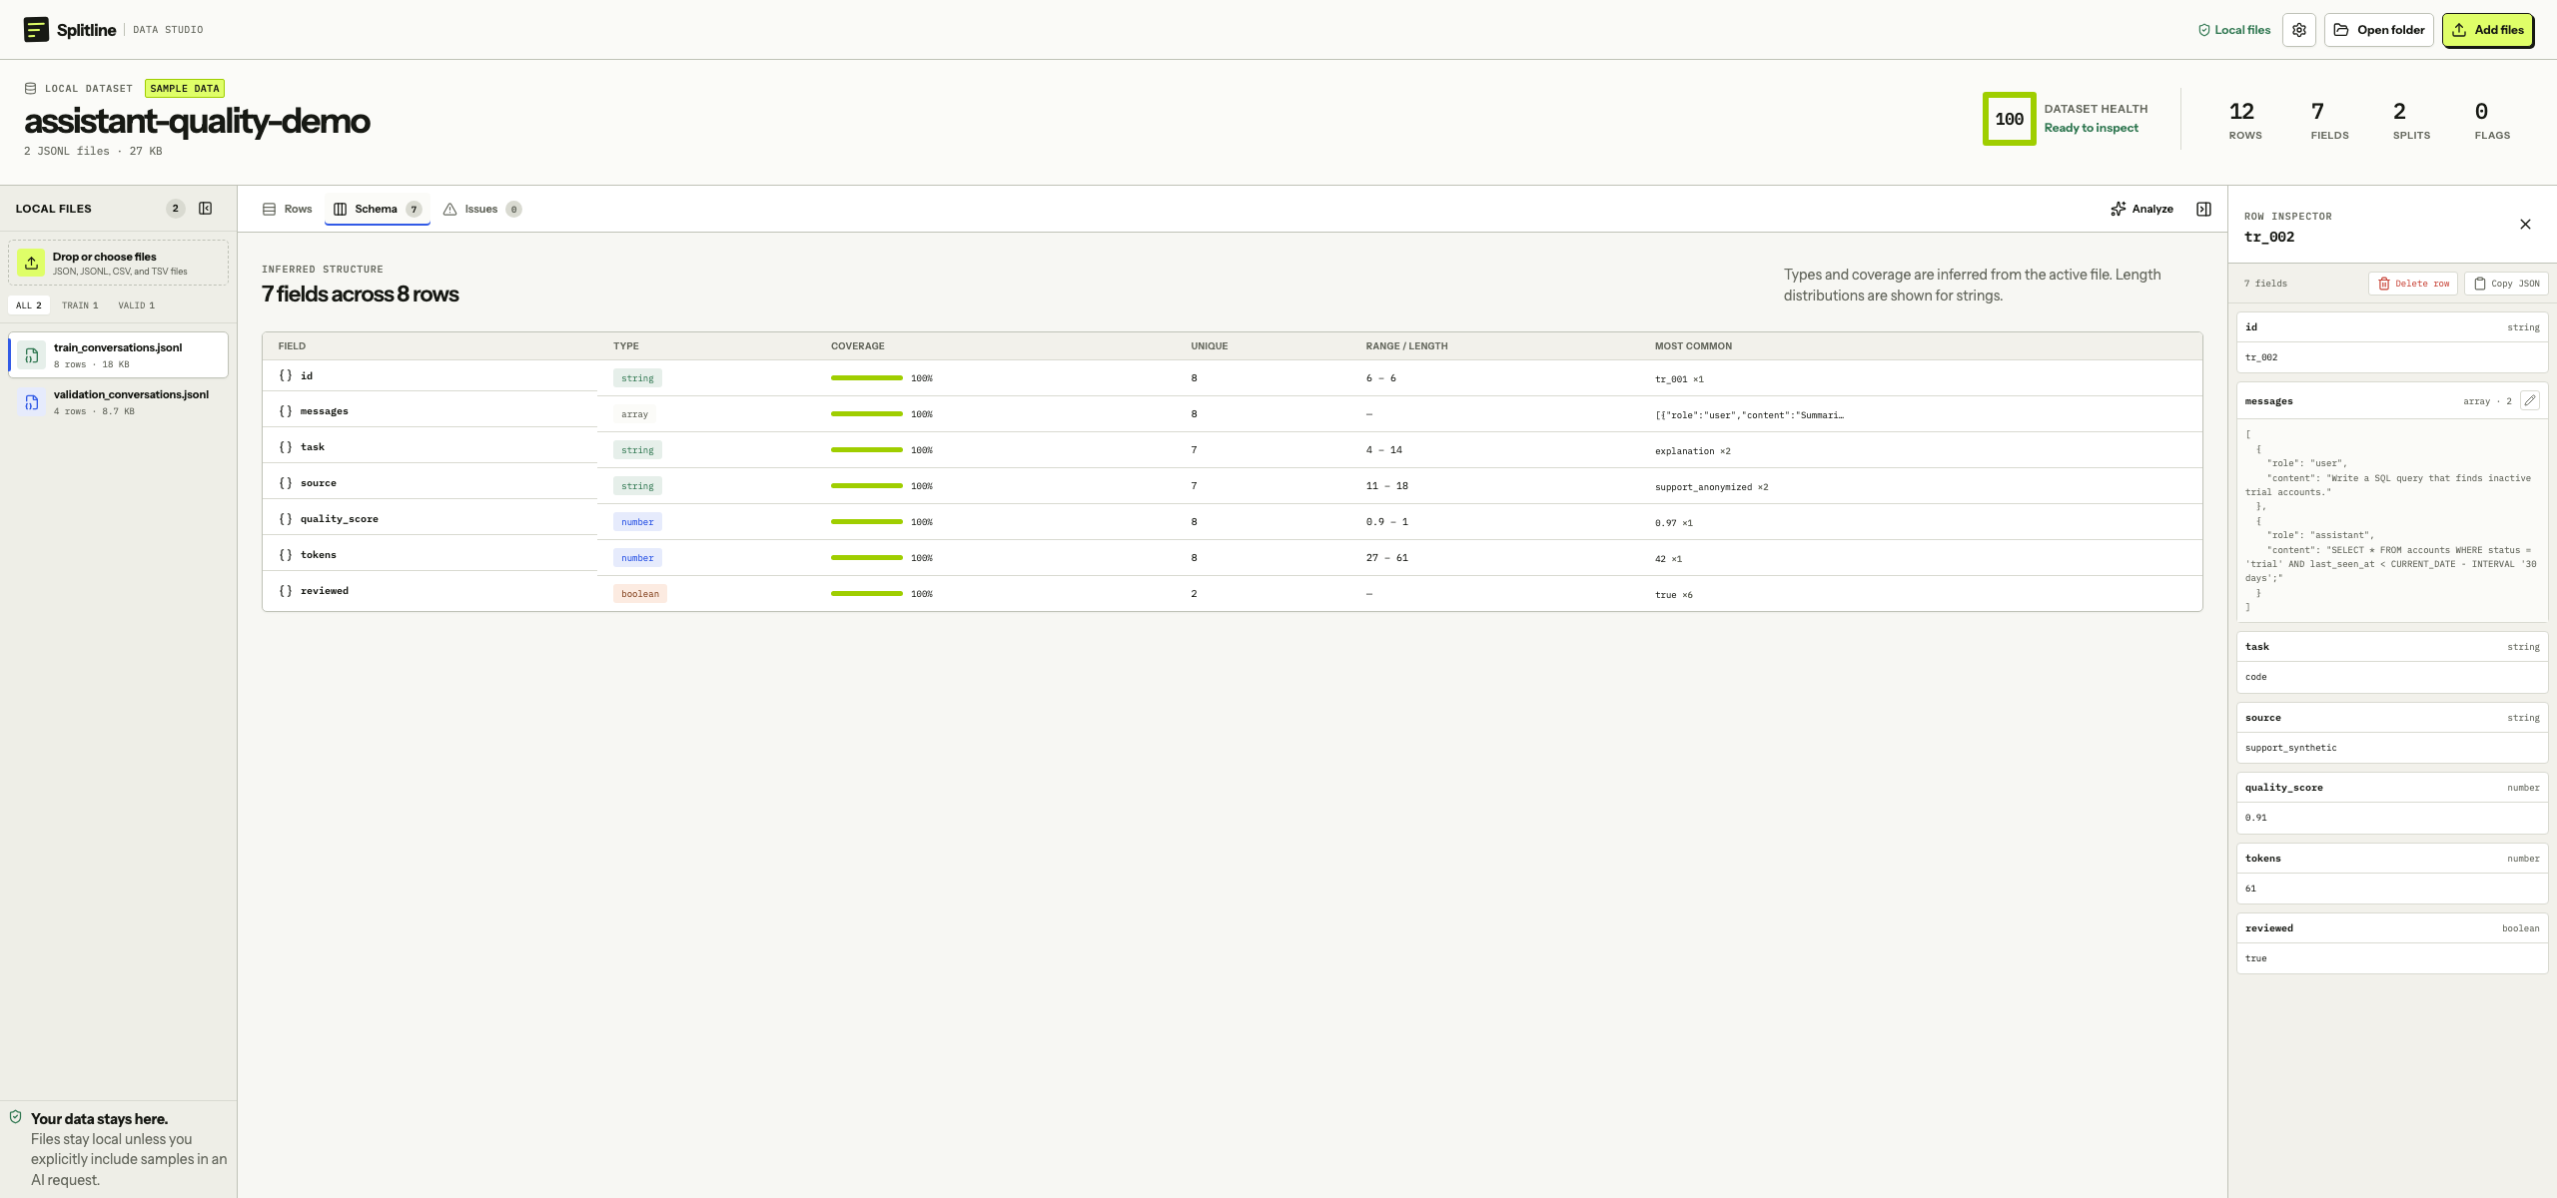Click the Analyze sparkle button
Viewport: 2557px width, 1198px height.
[2141, 209]
